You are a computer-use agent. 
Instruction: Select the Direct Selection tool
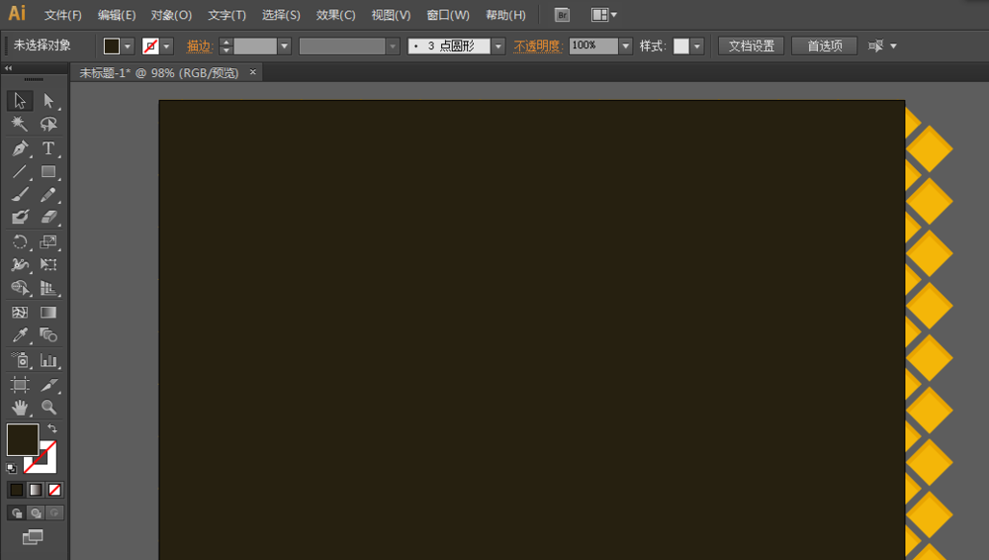(x=48, y=100)
